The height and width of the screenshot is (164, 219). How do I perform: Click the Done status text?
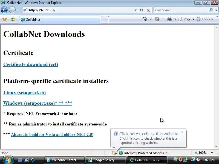[4, 153]
